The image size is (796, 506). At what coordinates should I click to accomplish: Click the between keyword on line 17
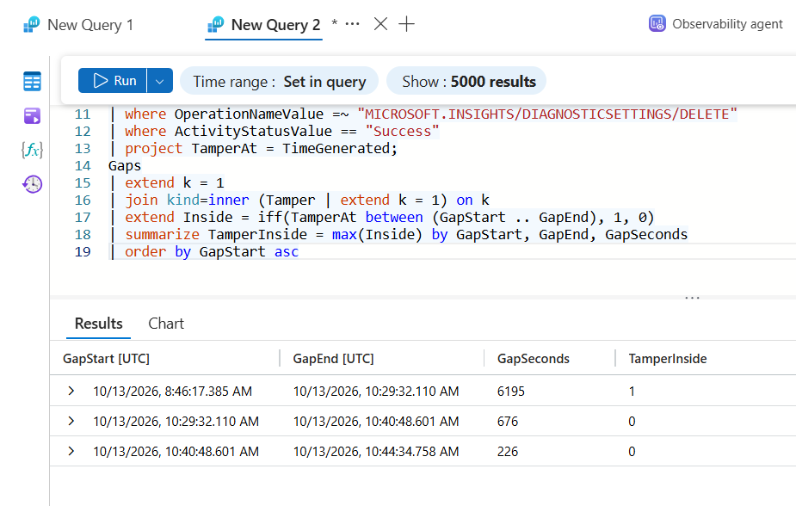(x=394, y=217)
